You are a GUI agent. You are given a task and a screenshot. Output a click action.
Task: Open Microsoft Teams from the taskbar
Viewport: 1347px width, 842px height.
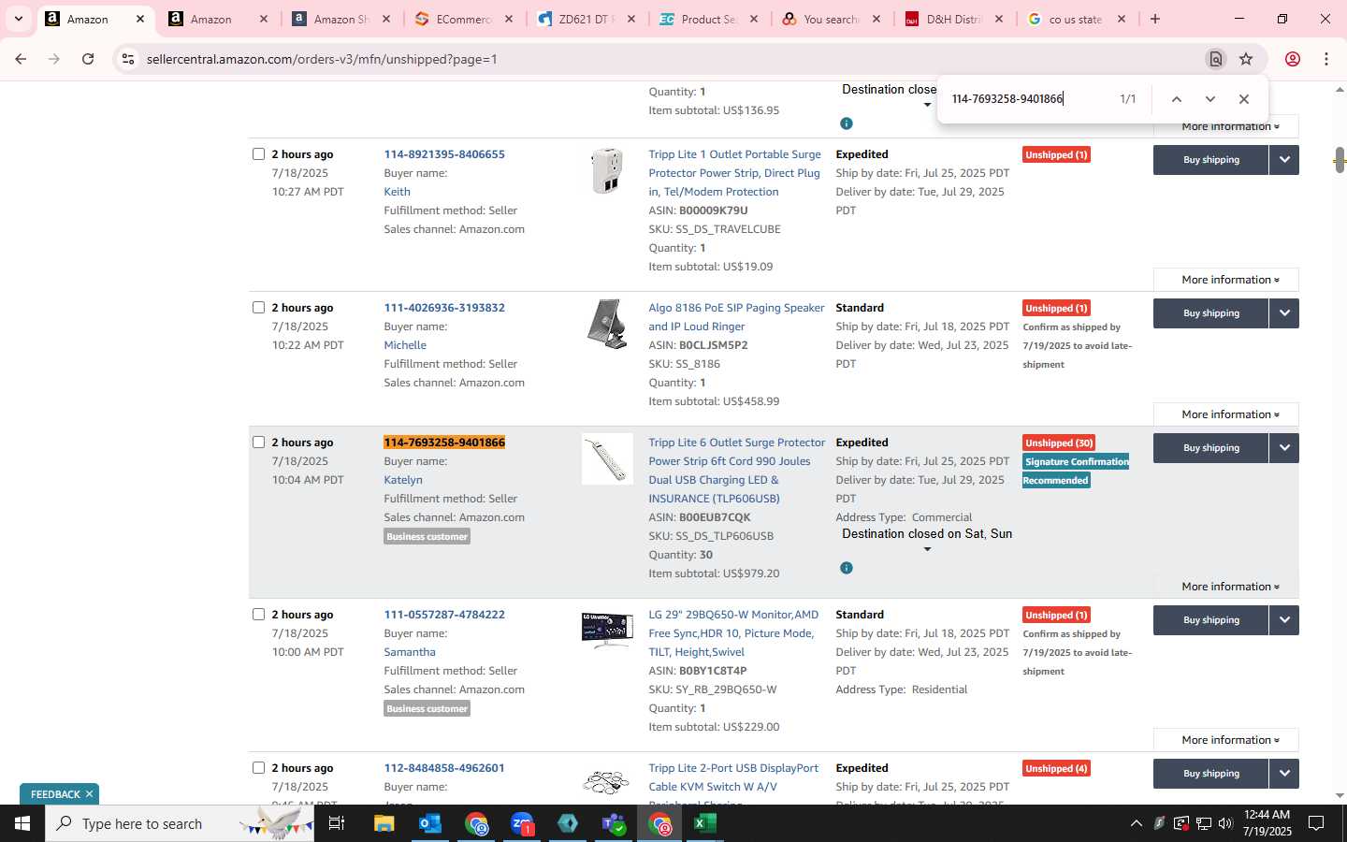tap(614, 823)
